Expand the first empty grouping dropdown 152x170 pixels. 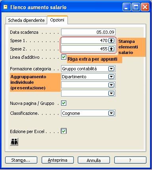111,85
